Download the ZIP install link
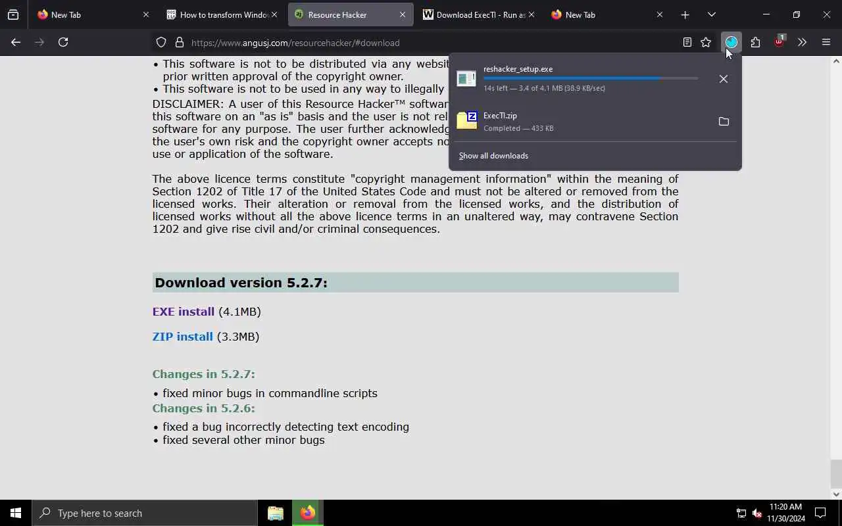This screenshot has width=842, height=526. click(182, 337)
